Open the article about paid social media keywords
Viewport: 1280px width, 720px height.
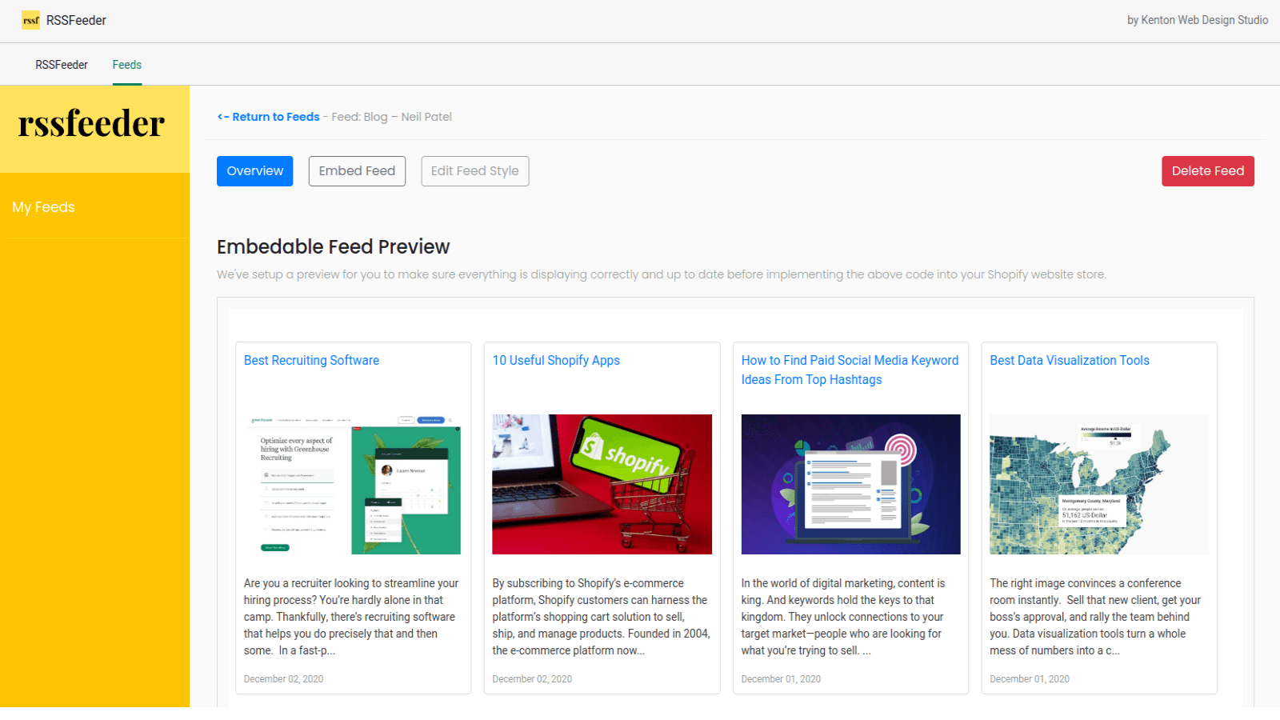pos(850,370)
